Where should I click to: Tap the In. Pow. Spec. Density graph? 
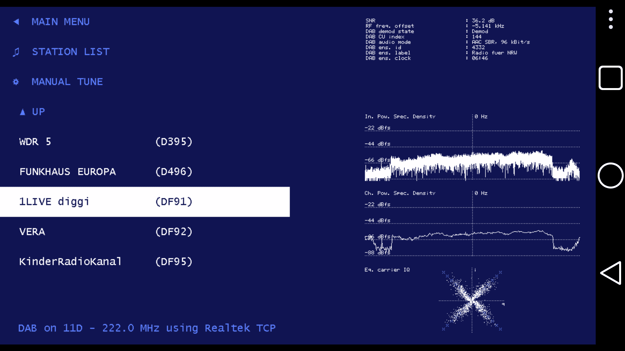[472, 148]
